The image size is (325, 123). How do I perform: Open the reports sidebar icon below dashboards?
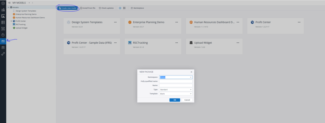tap(3, 16)
